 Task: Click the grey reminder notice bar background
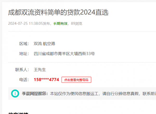tap(82, 94)
